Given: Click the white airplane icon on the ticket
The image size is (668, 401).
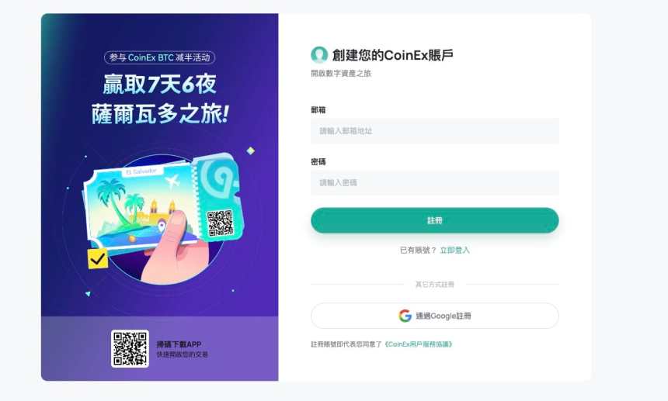Looking at the screenshot, I should [172, 182].
